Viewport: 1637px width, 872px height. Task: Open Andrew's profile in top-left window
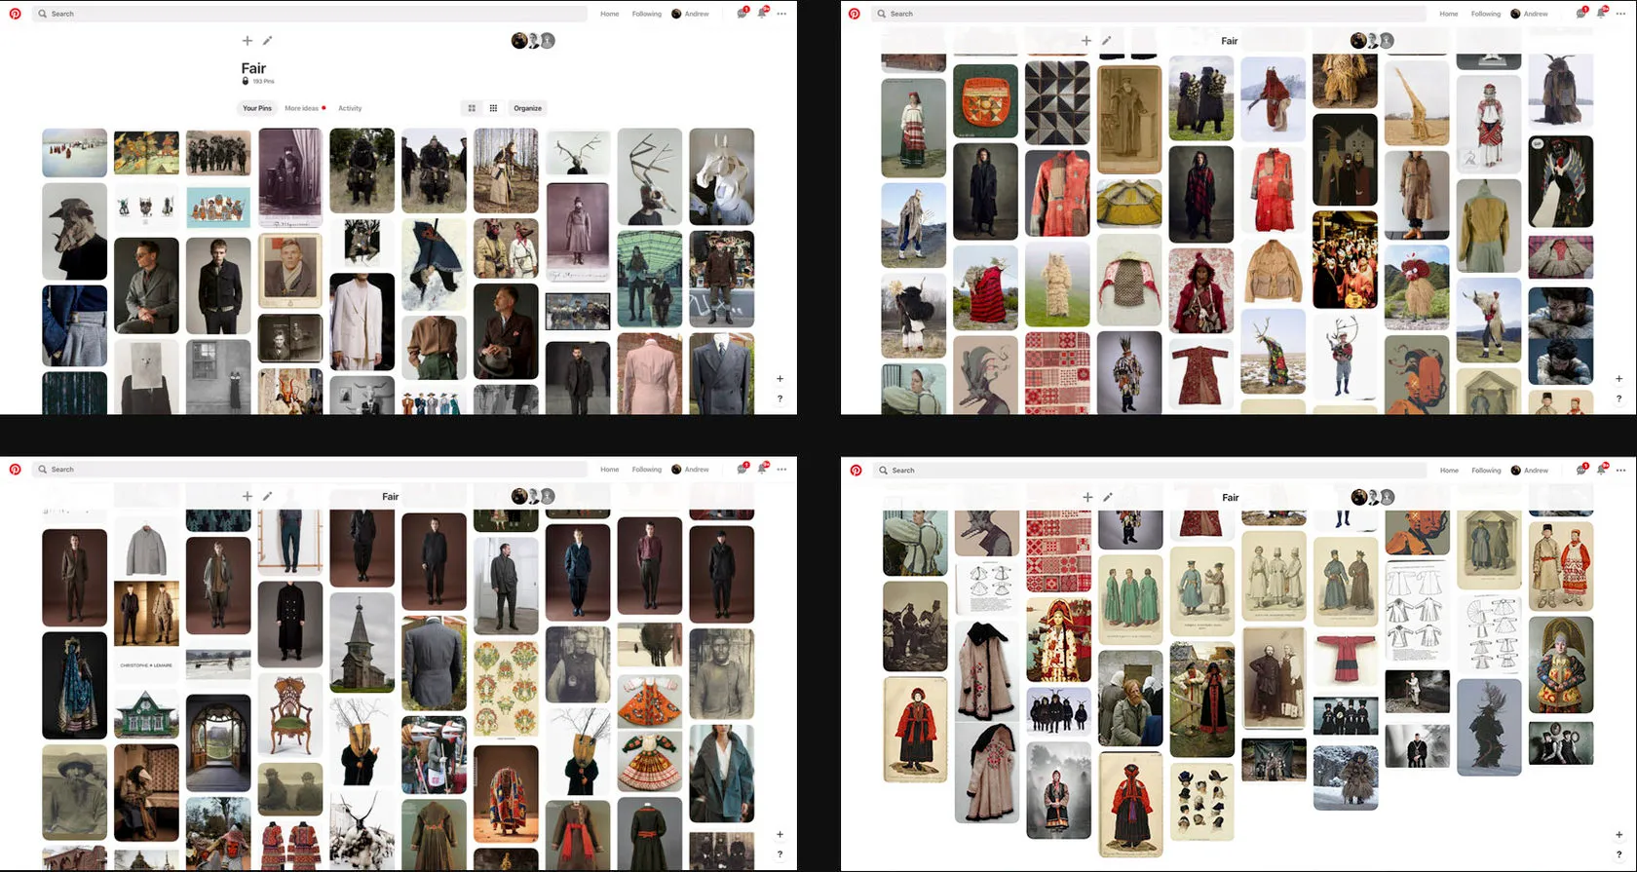point(690,14)
